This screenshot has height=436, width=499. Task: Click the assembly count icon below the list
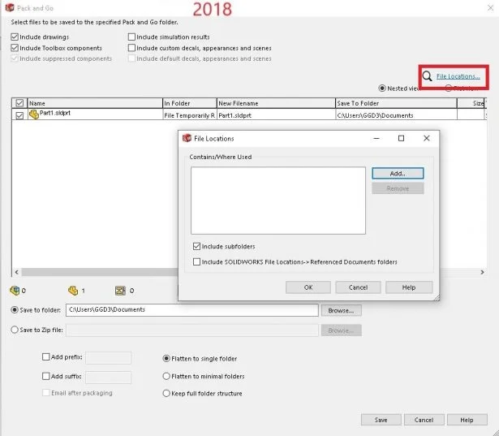pyautogui.click(x=15, y=291)
